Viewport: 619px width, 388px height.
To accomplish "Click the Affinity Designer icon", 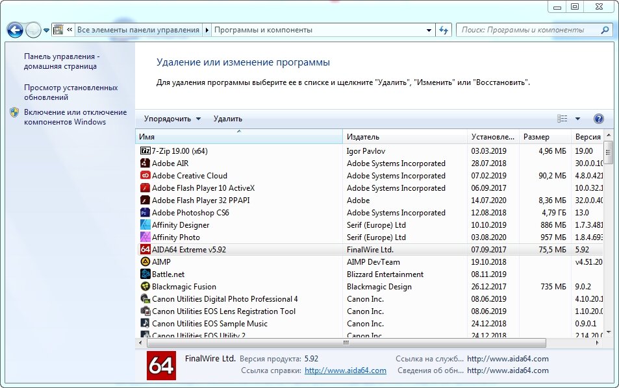I will pos(145,224).
